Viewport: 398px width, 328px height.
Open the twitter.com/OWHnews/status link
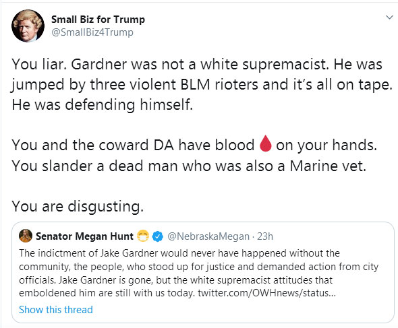[x=266, y=293]
